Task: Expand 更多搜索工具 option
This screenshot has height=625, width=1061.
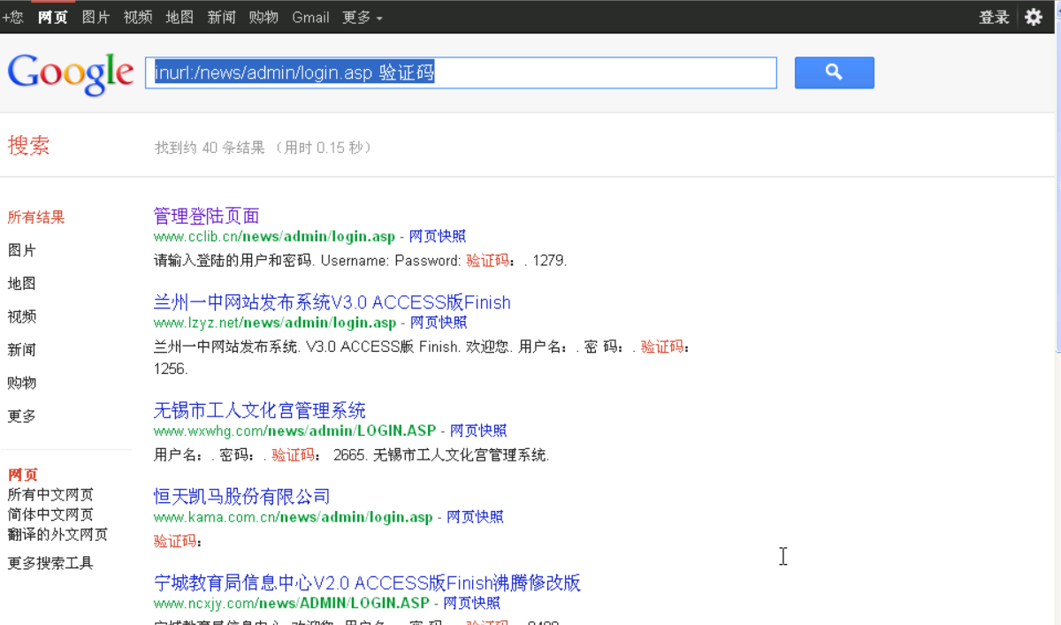Action: point(50,563)
